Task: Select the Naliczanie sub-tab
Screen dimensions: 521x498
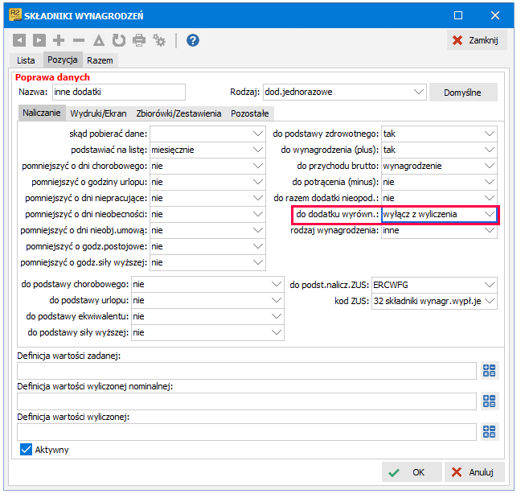Action: (x=42, y=113)
